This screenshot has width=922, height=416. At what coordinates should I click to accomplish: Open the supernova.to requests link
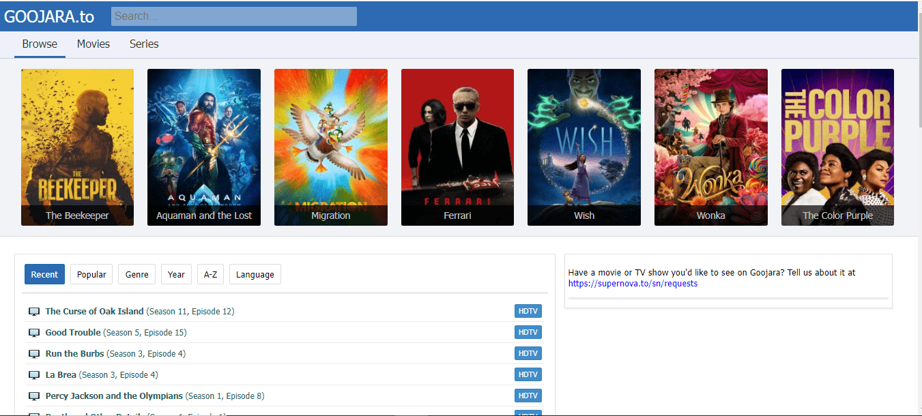pos(633,284)
